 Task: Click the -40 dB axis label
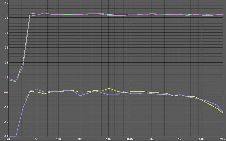coord(6,77)
